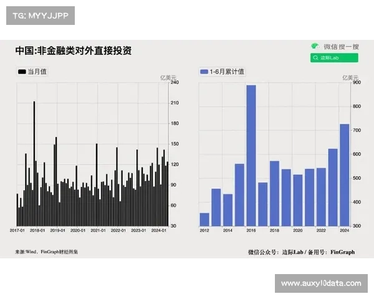Click the 微信搜一搜 label
The image size is (374, 299).
point(341,47)
